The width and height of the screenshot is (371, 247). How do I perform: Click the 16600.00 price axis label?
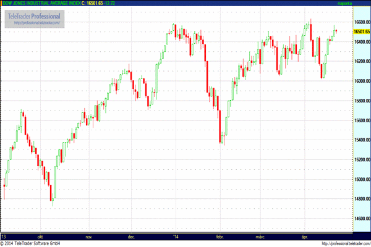point(362,22)
